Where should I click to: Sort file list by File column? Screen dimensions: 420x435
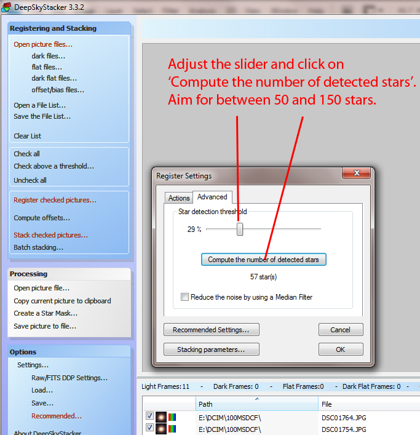(370, 404)
